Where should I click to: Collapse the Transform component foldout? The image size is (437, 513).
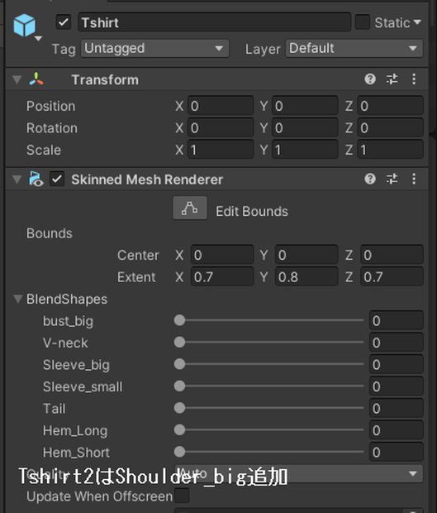17,79
